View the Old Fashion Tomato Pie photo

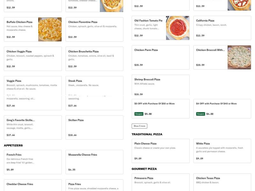pyautogui.click(x=178, y=27)
